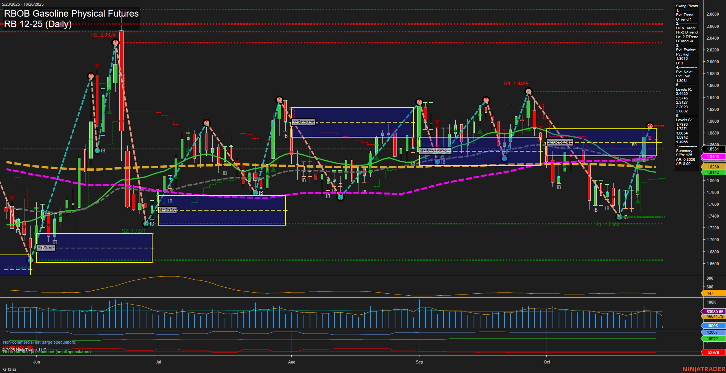Switch to the RB 12-25 chart tab
726x373 pixels.
tap(10, 369)
